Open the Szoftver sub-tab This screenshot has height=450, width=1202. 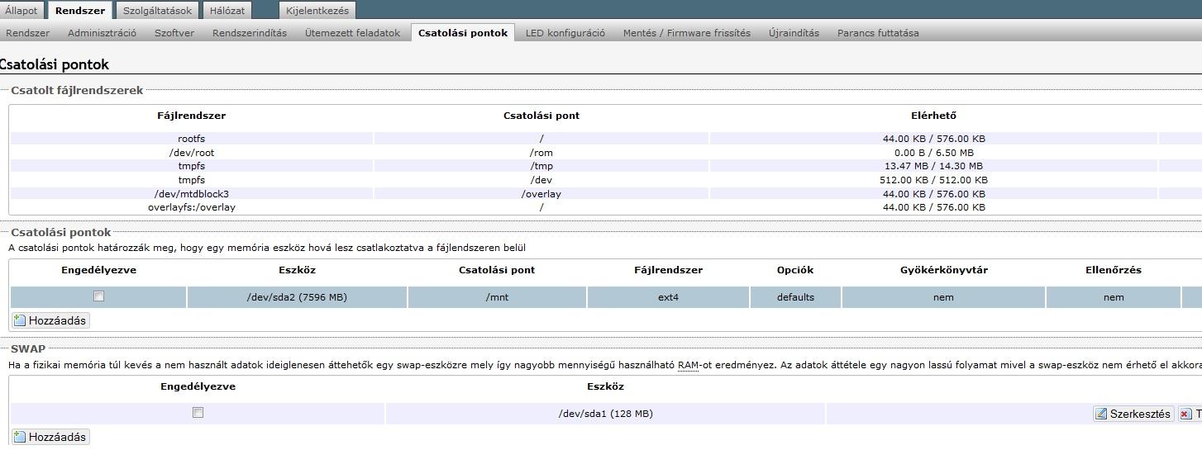pyautogui.click(x=174, y=33)
